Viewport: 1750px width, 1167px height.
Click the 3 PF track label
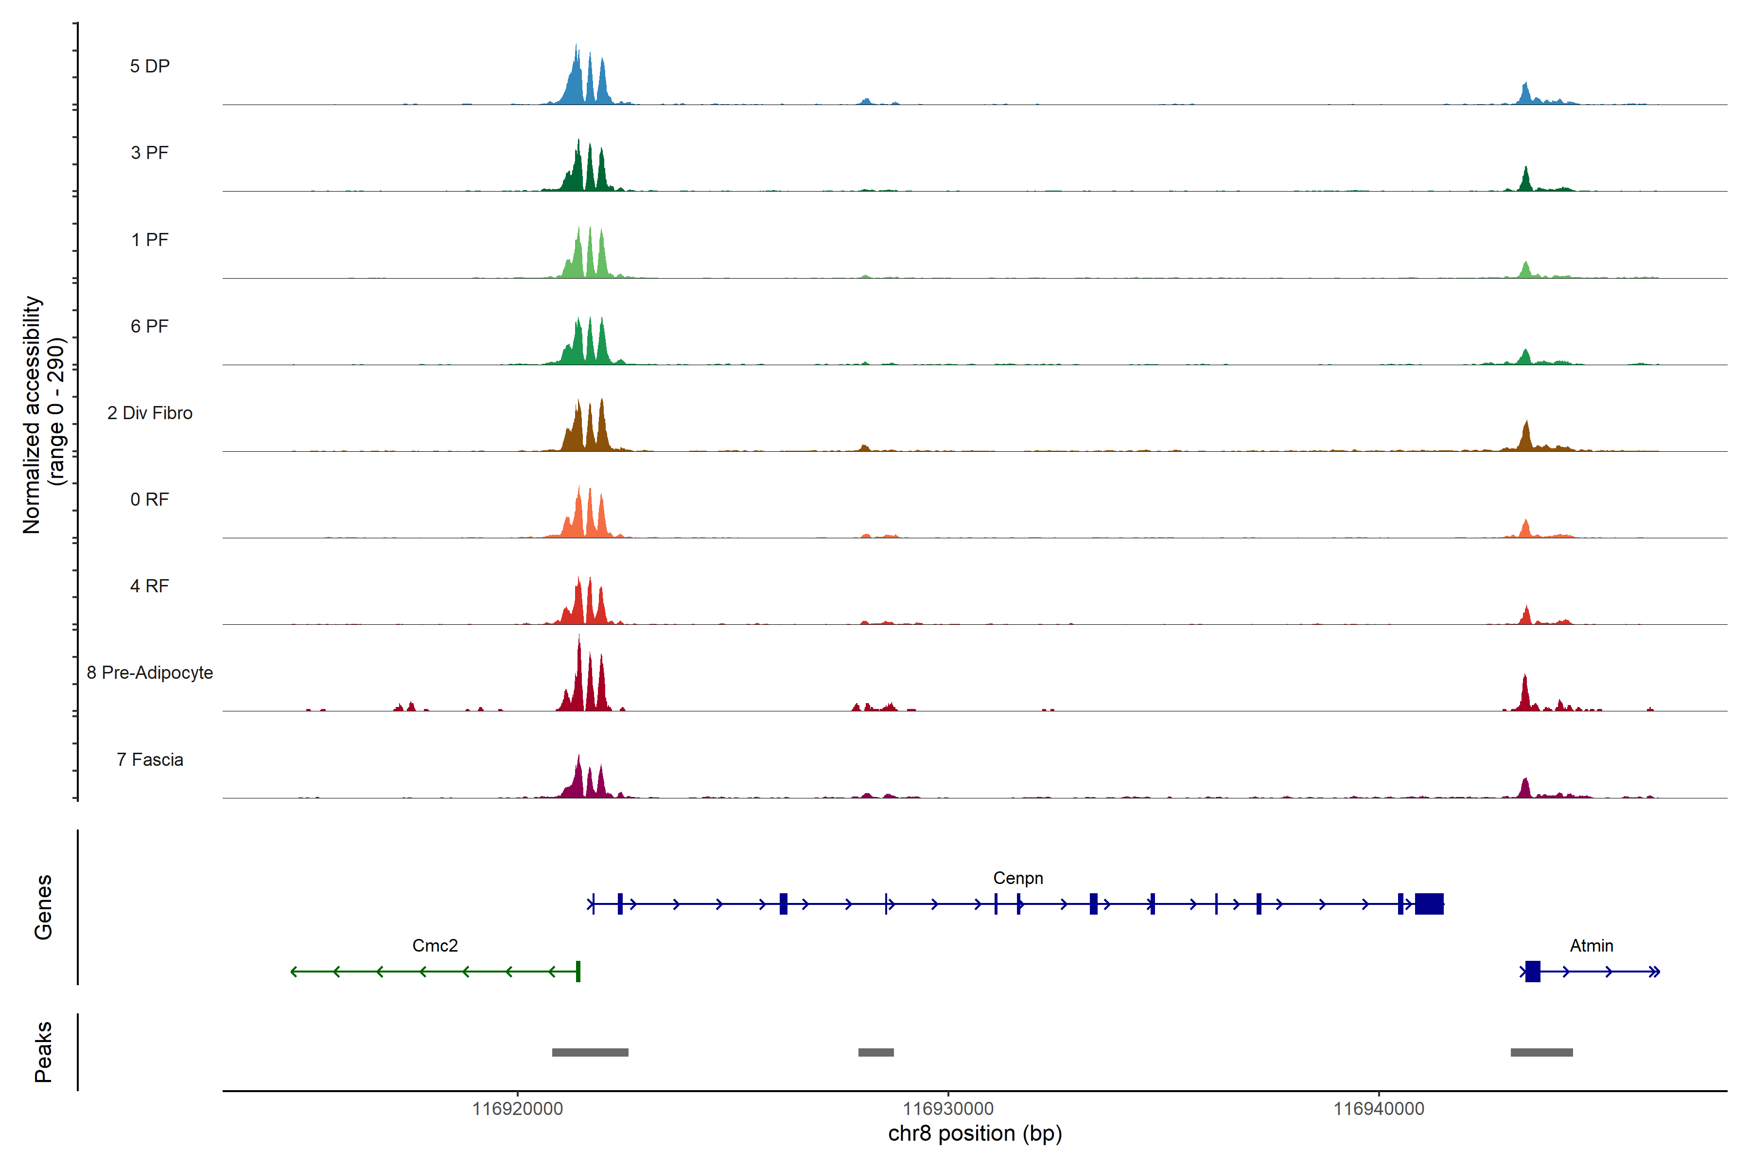click(150, 153)
